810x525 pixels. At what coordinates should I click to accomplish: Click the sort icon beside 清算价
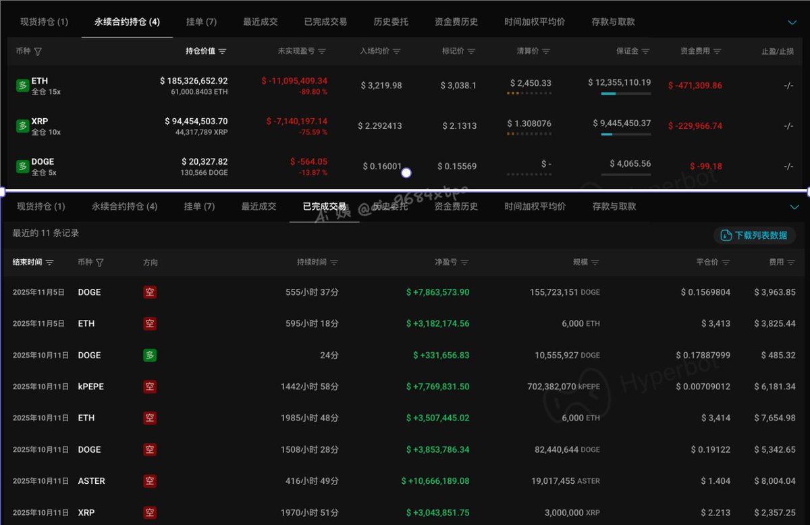click(x=545, y=51)
